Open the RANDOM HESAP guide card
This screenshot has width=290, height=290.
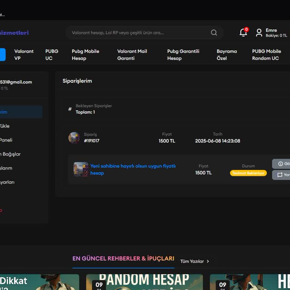(x=145, y=282)
